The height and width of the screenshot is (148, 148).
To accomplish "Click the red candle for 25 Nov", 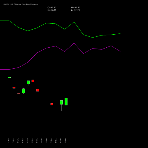I will (x=33, y=81).
